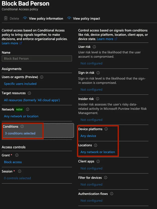Click info icon next to Device platforms
The height and width of the screenshot is (209, 157).
click(x=106, y=129)
